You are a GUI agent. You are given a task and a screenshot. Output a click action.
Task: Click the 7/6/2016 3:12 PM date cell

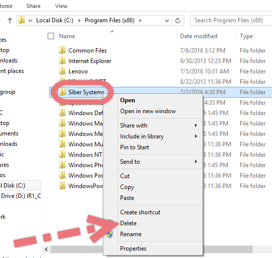pyautogui.click(x=203, y=51)
